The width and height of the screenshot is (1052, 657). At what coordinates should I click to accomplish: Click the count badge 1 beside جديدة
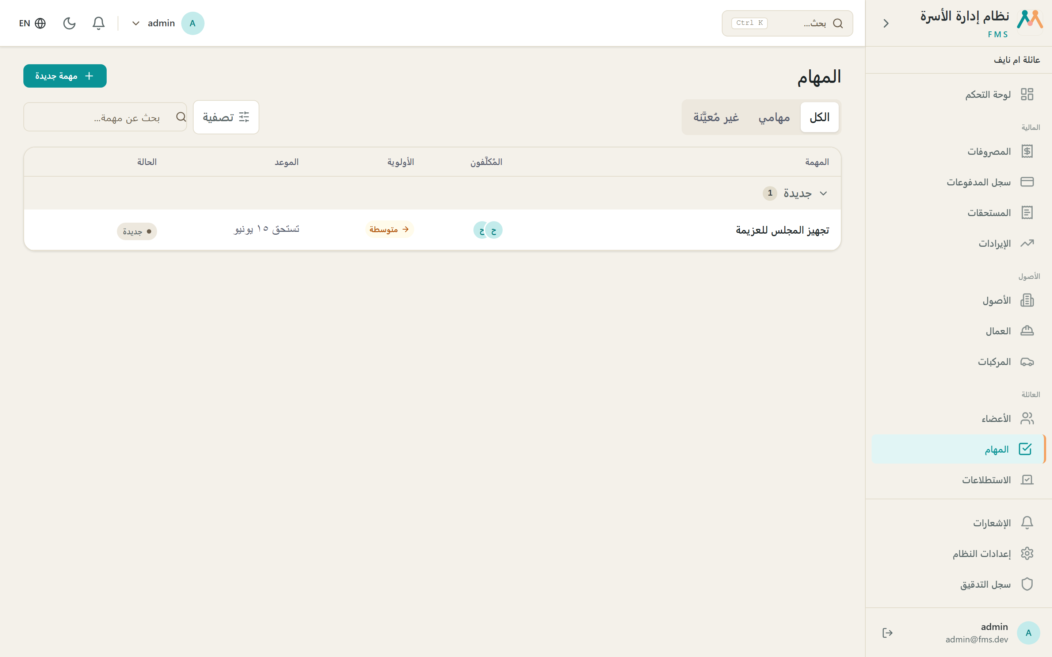pyautogui.click(x=770, y=193)
